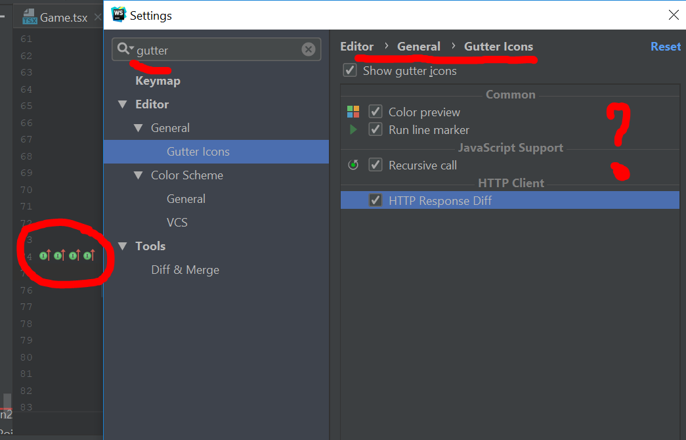Click the Reset link
686x440 pixels.
tap(665, 47)
